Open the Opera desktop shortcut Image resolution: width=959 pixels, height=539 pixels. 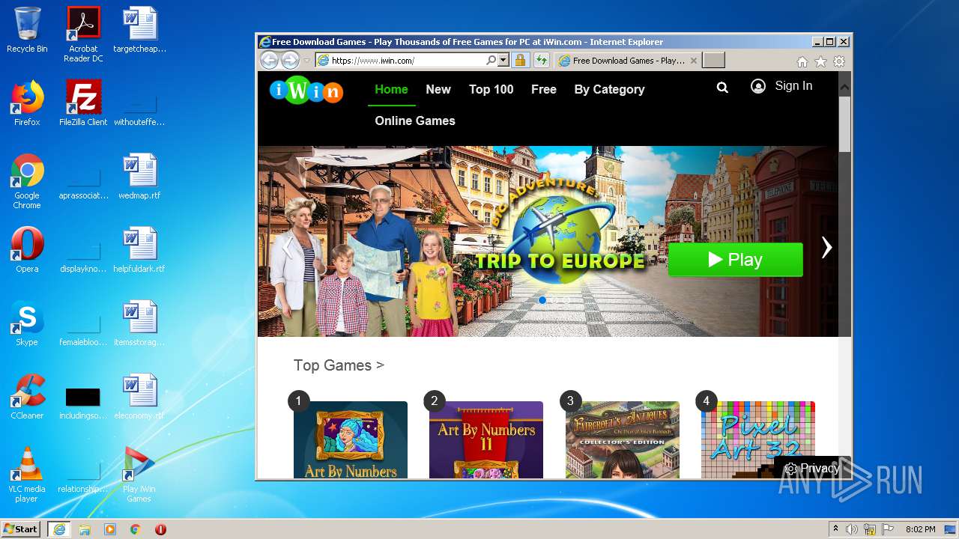[27, 249]
